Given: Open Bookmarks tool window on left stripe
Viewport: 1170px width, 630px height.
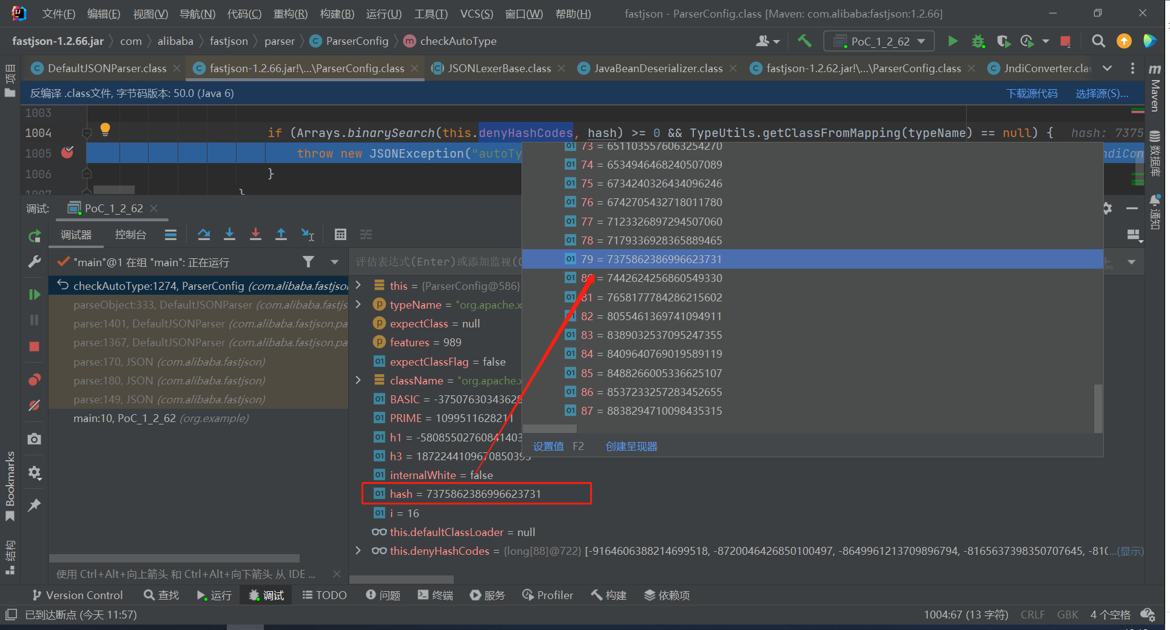Looking at the screenshot, I should 10,485.
